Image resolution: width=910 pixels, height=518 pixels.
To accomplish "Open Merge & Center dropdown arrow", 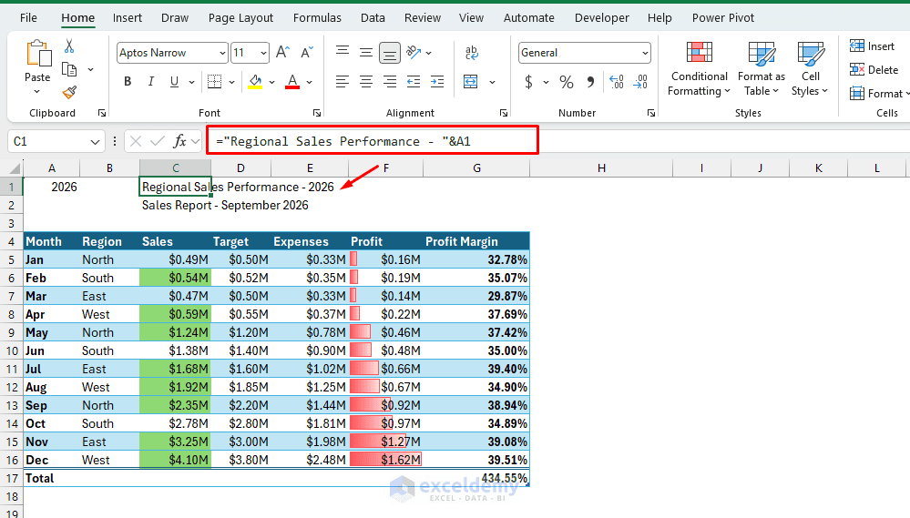I will (x=492, y=82).
